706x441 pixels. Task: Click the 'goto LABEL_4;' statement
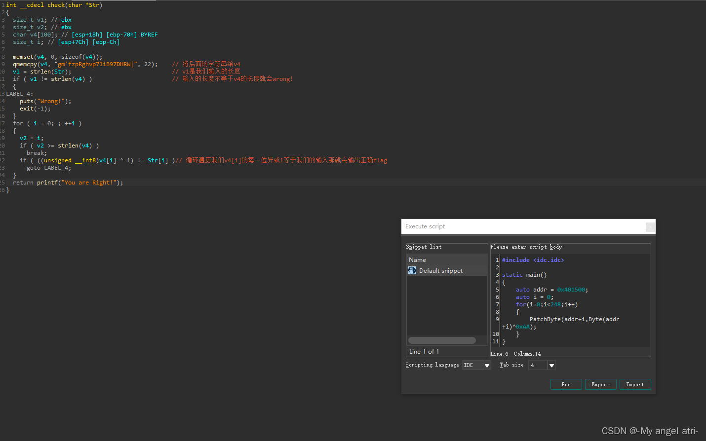[x=49, y=168]
